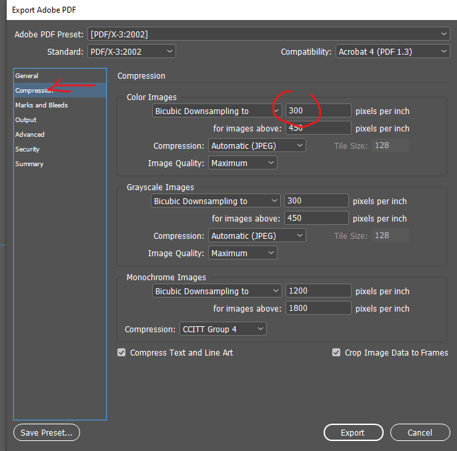Click Color Images Tile Size field
This screenshot has height=451, width=457.
coord(390,145)
